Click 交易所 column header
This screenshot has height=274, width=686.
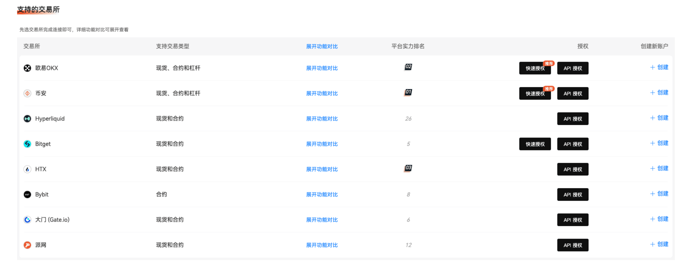pyautogui.click(x=32, y=46)
